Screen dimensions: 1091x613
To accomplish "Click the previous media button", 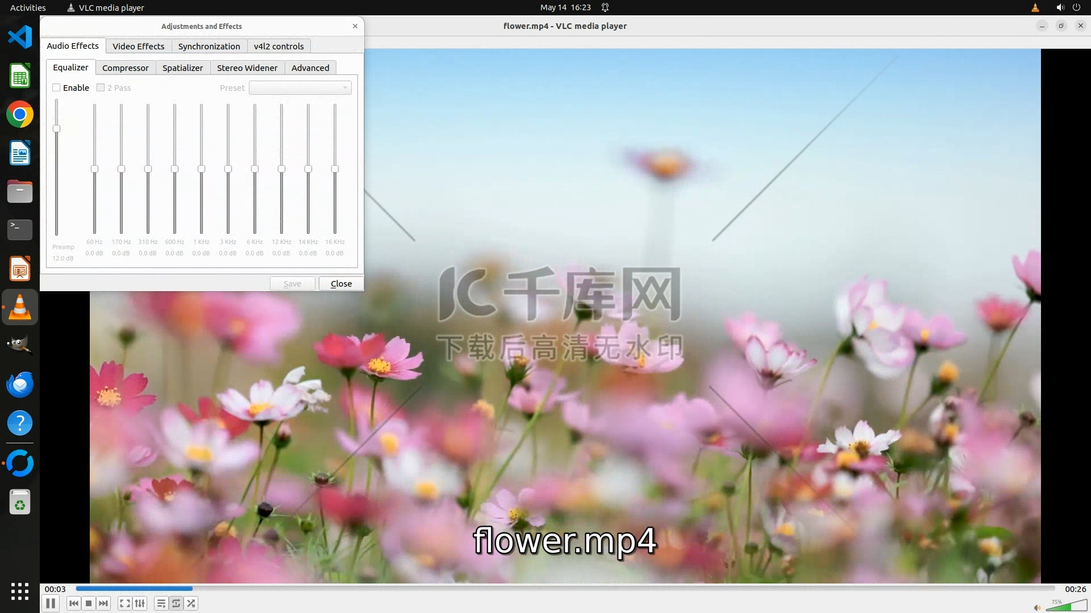I will (x=73, y=603).
